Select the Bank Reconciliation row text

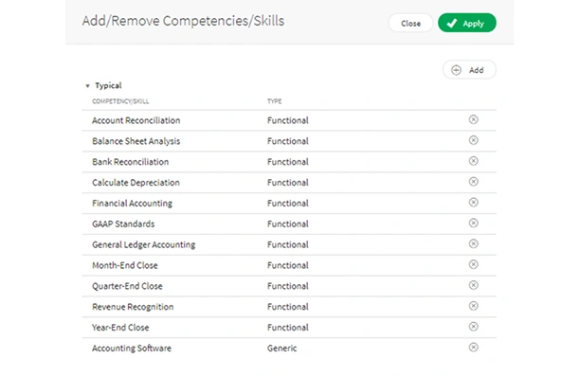[130, 162]
